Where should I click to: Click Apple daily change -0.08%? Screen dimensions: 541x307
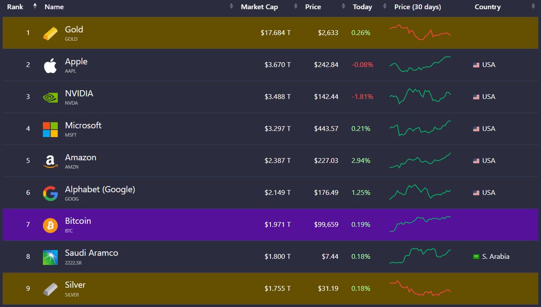click(362, 65)
